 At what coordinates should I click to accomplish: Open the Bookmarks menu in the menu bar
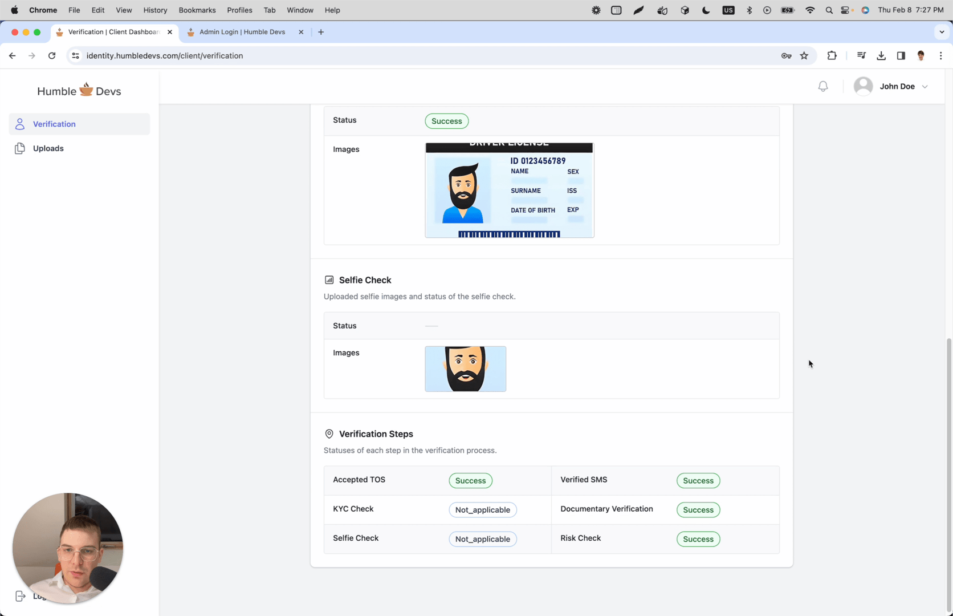(x=197, y=10)
